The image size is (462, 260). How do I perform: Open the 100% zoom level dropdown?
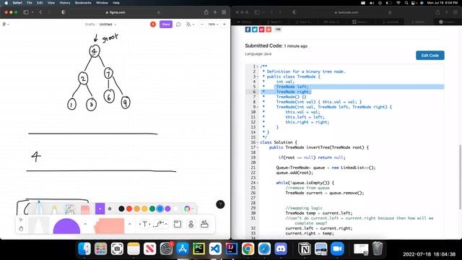click(213, 24)
